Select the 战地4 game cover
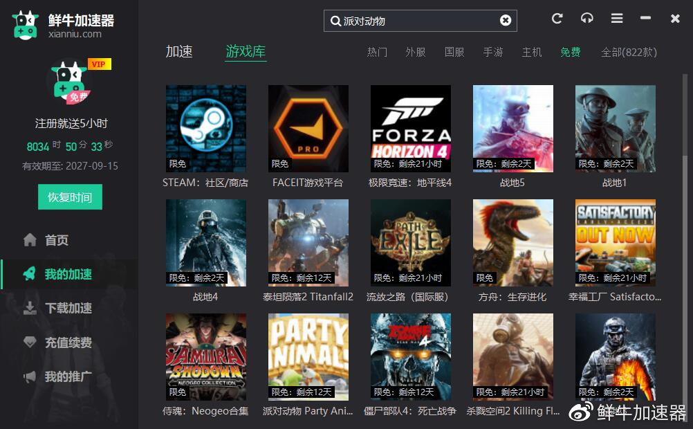 click(x=206, y=242)
